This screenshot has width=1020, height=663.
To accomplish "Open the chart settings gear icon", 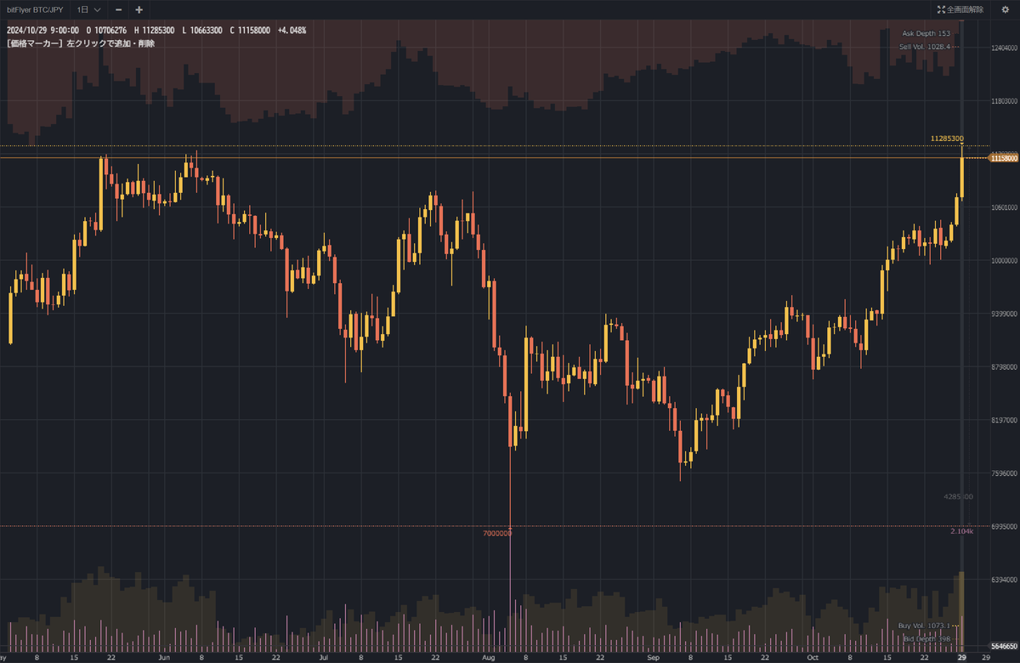I will point(1005,9).
